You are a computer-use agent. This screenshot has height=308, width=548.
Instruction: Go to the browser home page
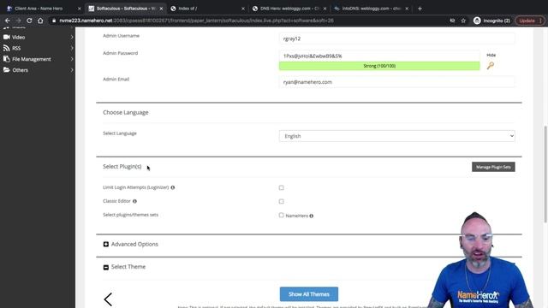tap(40, 21)
